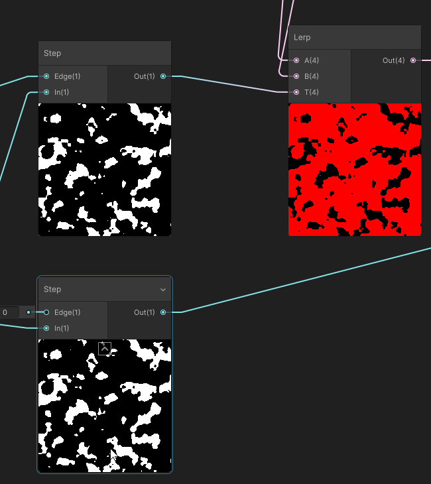This screenshot has height=484, width=431.
Task: Collapse the selected Step node using its chevron
Action: tap(163, 290)
